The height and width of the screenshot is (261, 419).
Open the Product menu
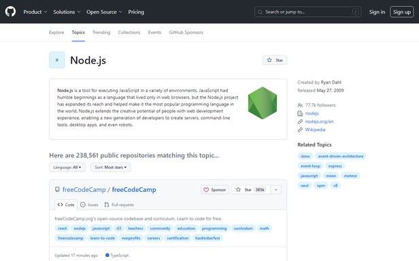[x=35, y=12]
